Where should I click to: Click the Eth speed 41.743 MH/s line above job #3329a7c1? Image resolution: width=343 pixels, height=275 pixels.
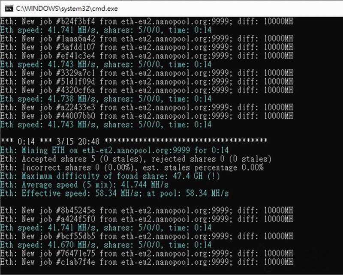105,65
